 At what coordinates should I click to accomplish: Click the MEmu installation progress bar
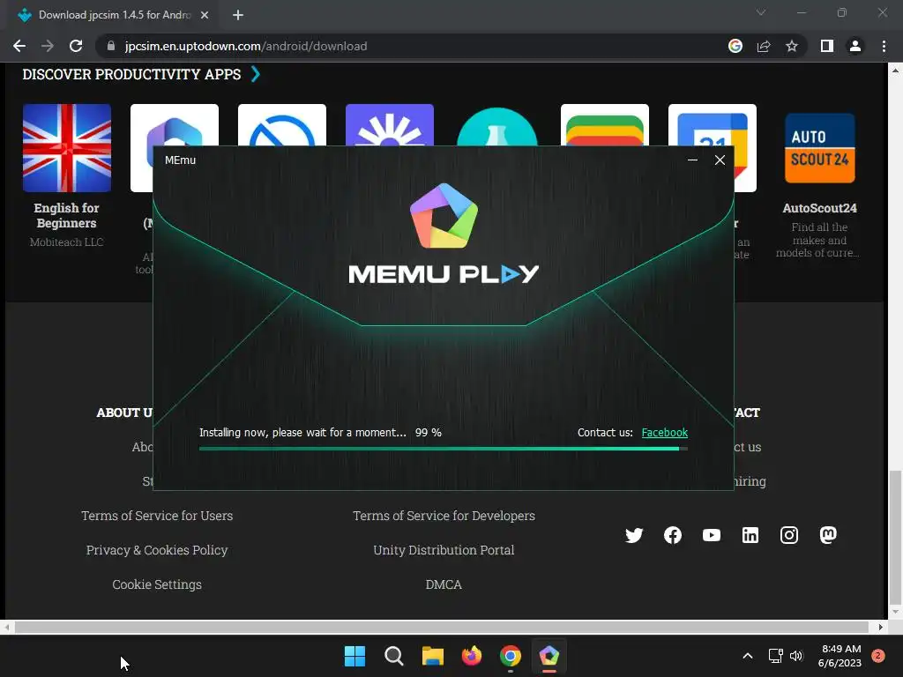tap(443, 449)
